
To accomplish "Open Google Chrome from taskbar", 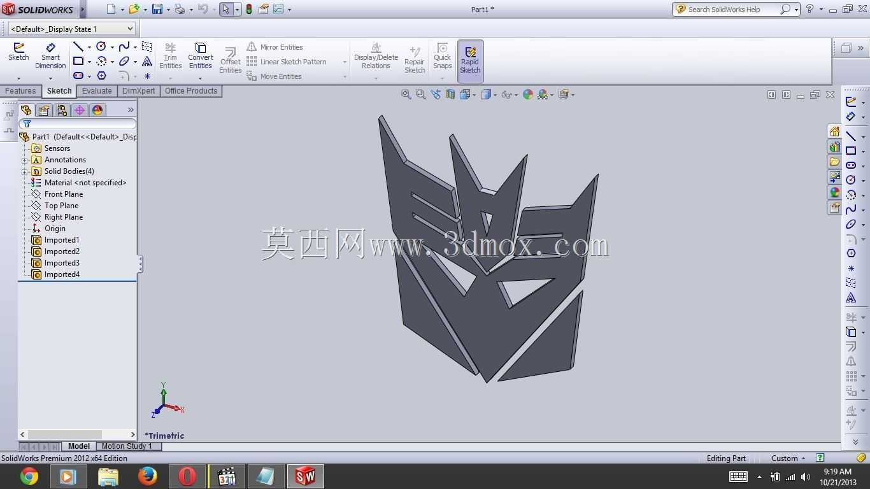I will pos(29,476).
